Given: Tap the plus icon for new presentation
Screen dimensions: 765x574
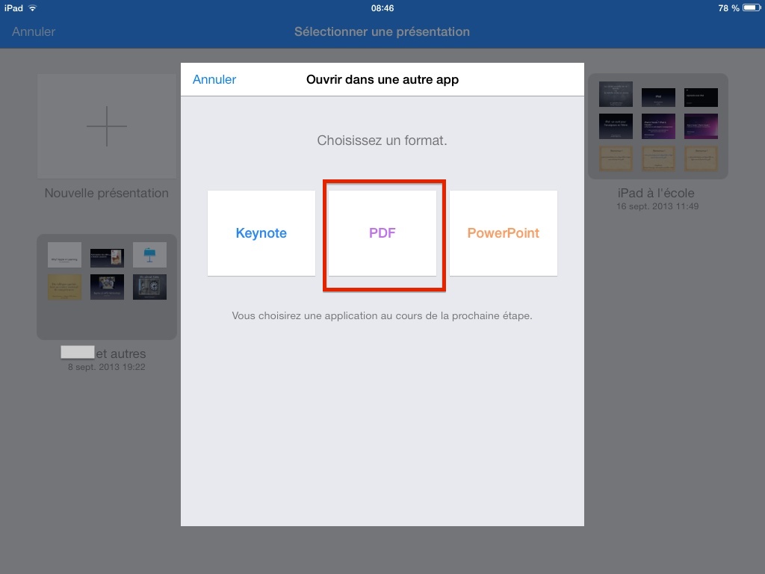Looking at the screenshot, I should 107,126.
